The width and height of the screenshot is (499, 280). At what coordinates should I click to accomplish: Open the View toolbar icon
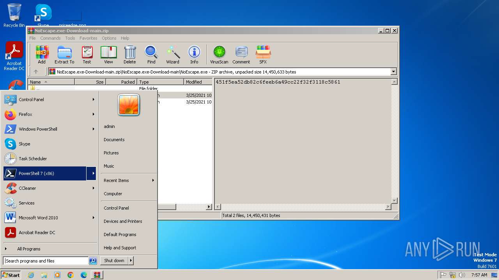pyautogui.click(x=108, y=54)
